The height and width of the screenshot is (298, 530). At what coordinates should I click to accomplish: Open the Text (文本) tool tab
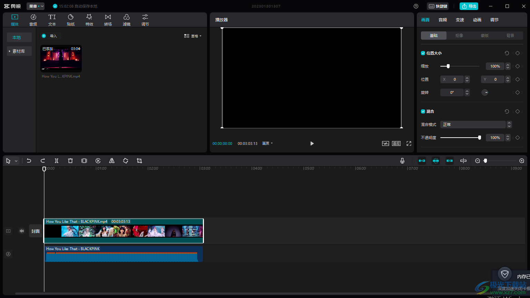[x=52, y=20]
